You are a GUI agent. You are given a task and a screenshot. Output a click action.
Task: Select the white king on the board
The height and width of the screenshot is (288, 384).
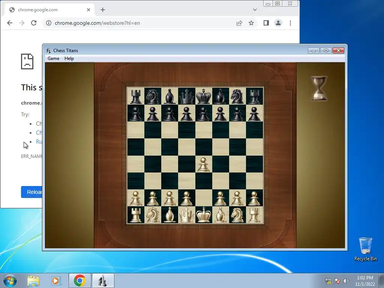(204, 215)
